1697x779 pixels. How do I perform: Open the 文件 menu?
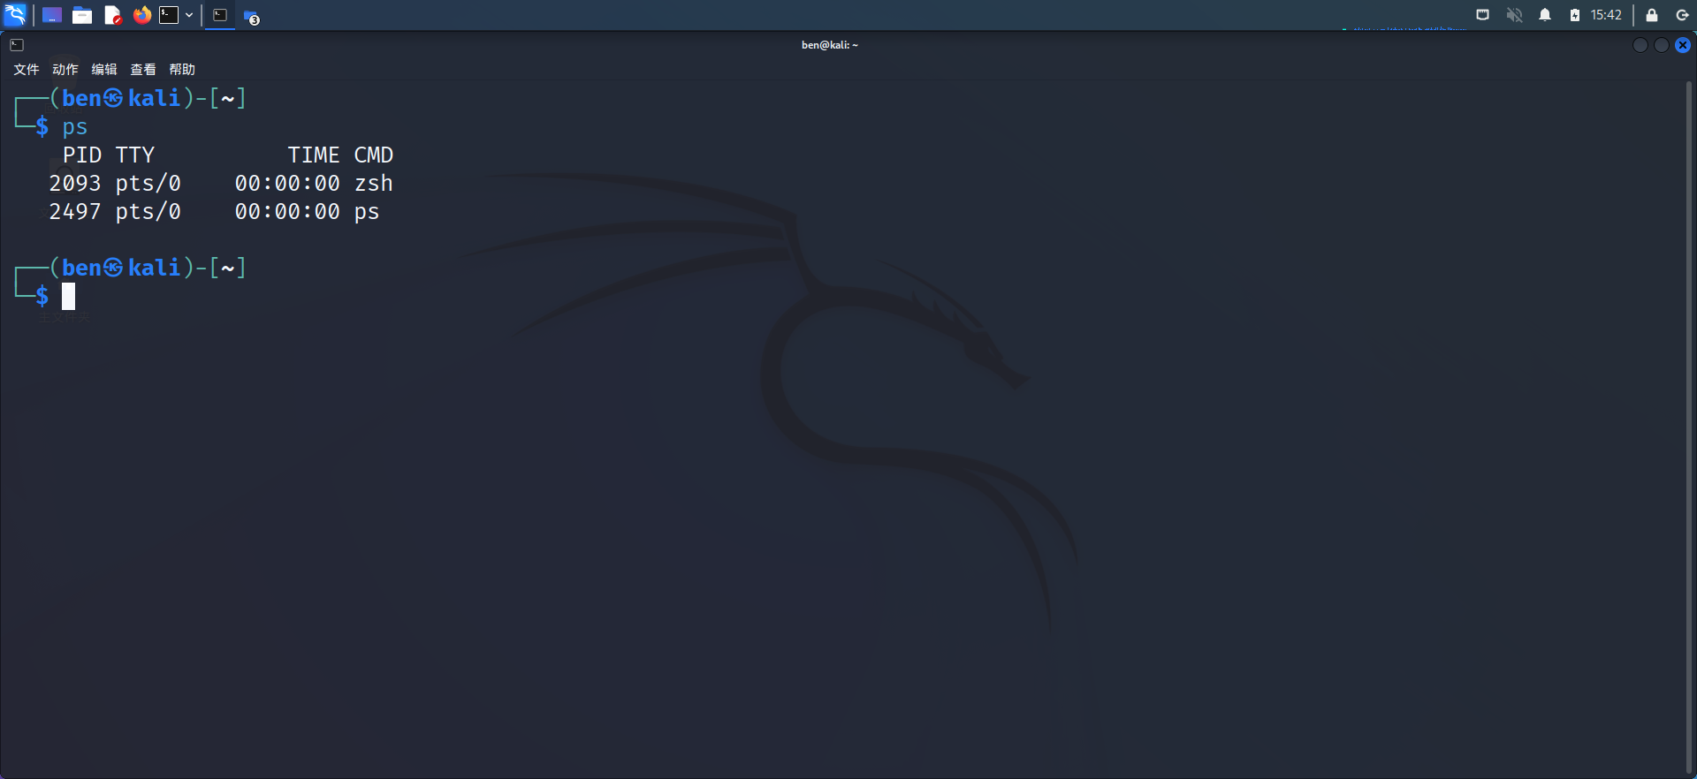tap(27, 70)
